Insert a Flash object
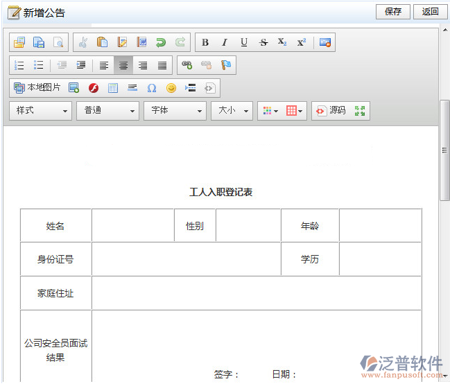This screenshot has width=450, height=386. point(94,88)
